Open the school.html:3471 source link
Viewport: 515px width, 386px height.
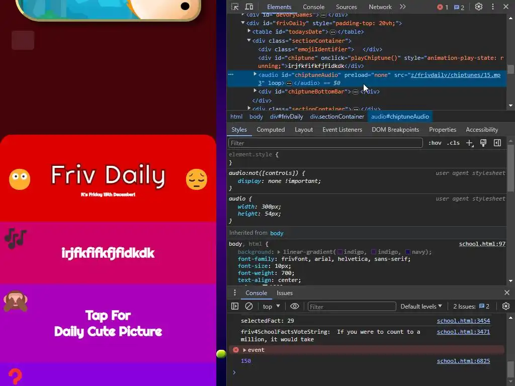click(x=463, y=332)
